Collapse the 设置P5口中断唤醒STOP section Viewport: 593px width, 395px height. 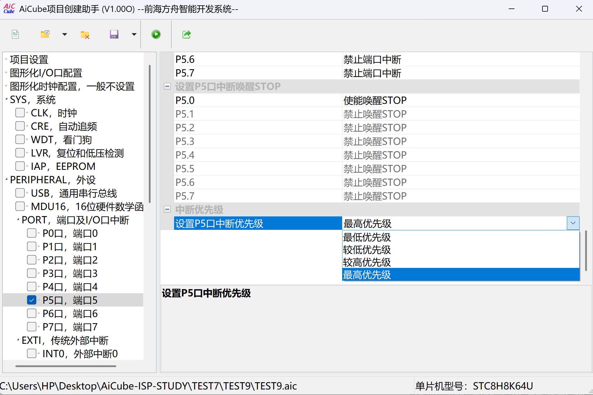pyautogui.click(x=167, y=86)
